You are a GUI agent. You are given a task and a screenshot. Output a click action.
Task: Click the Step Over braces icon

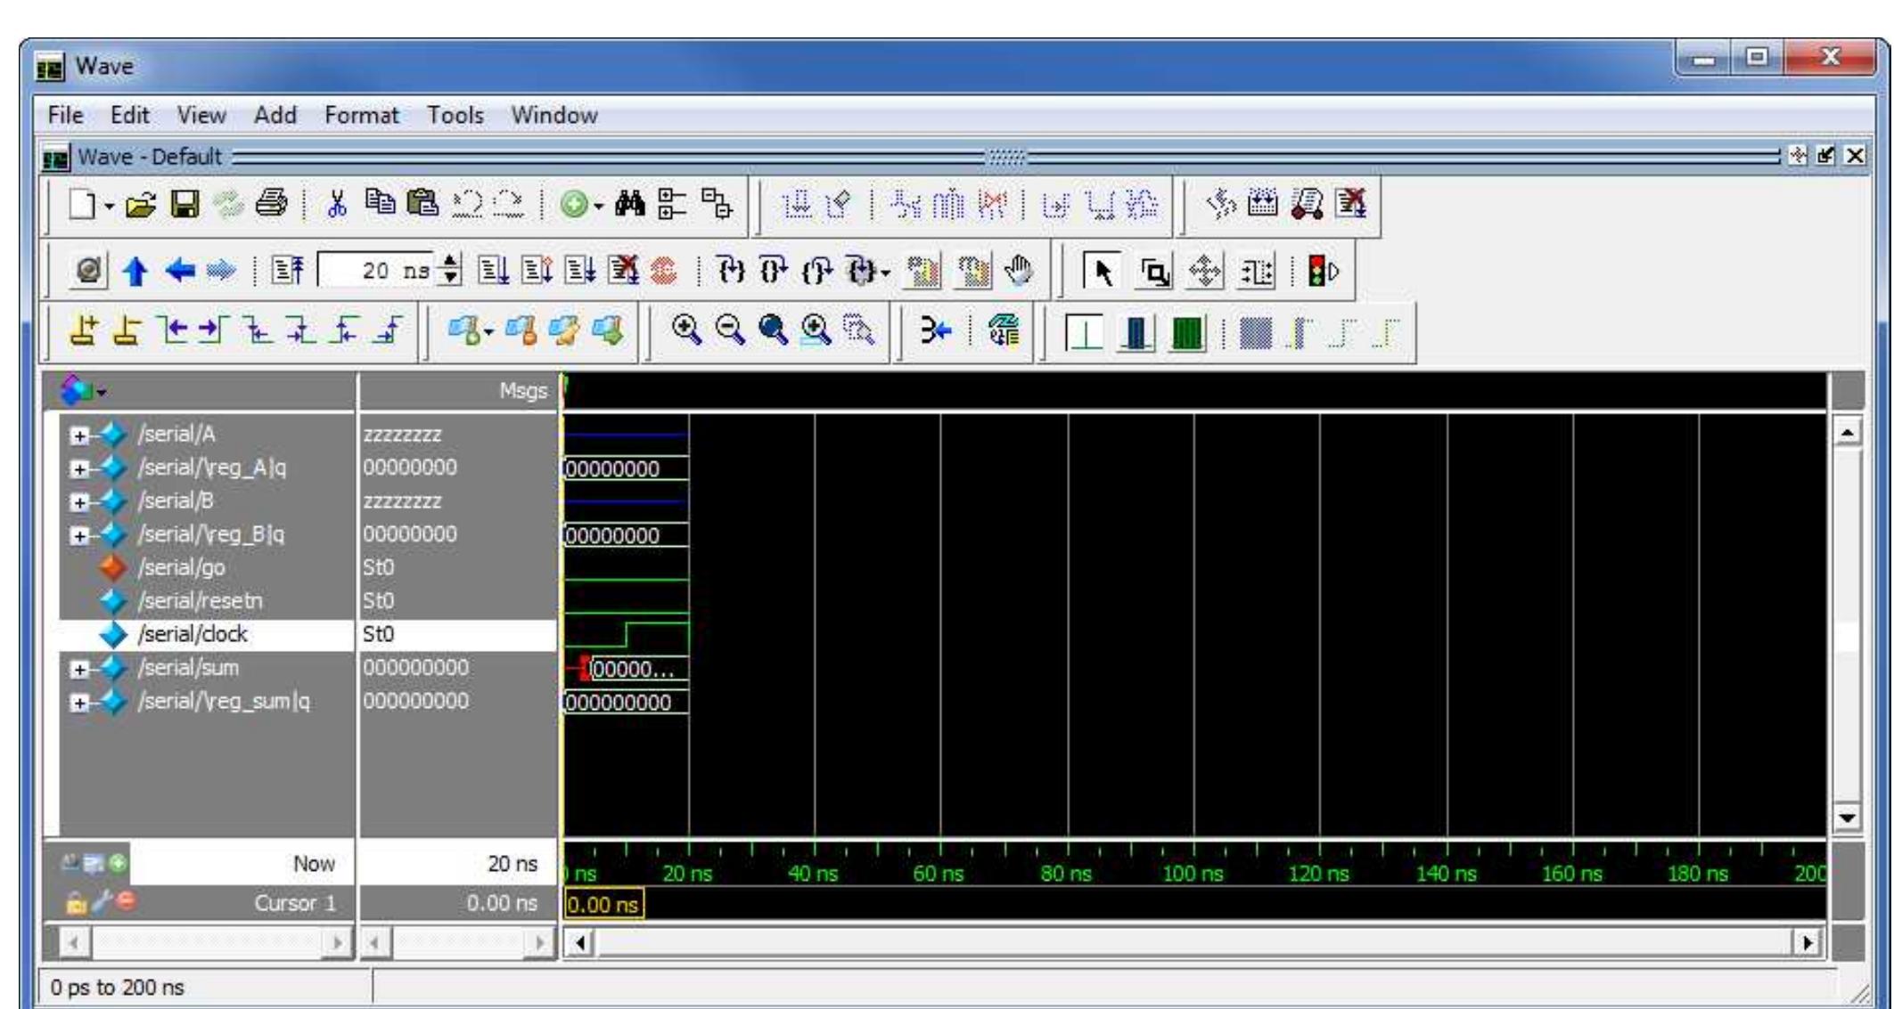(773, 271)
